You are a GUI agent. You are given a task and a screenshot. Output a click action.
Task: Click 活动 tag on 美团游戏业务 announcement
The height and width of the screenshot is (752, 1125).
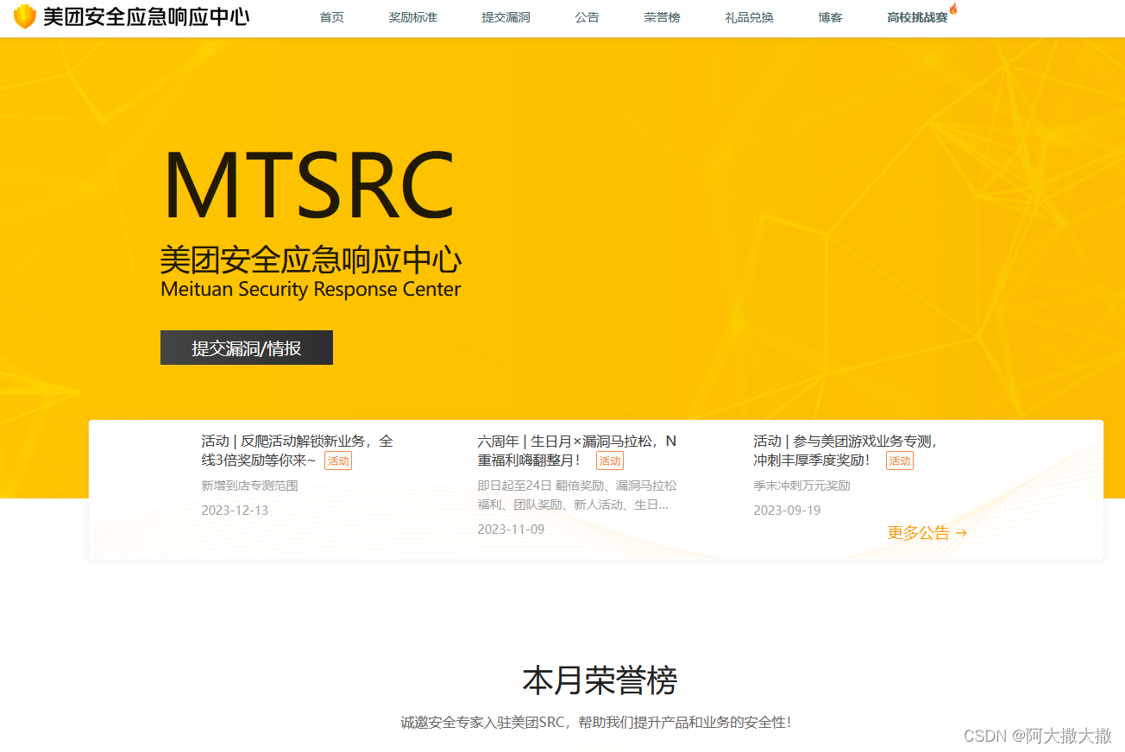[x=900, y=461]
